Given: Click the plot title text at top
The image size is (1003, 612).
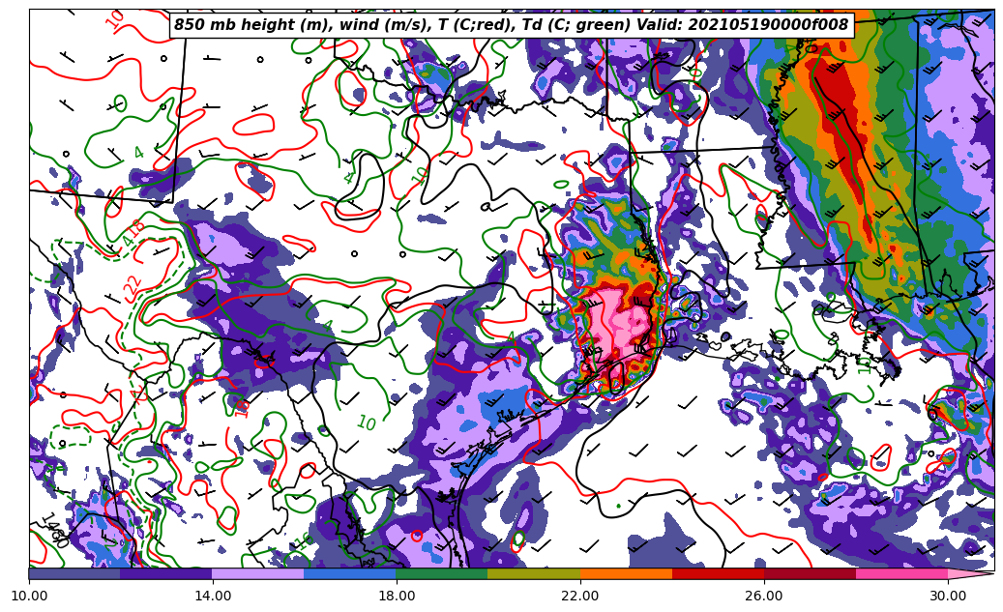Looking at the screenshot, I should 511,25.
